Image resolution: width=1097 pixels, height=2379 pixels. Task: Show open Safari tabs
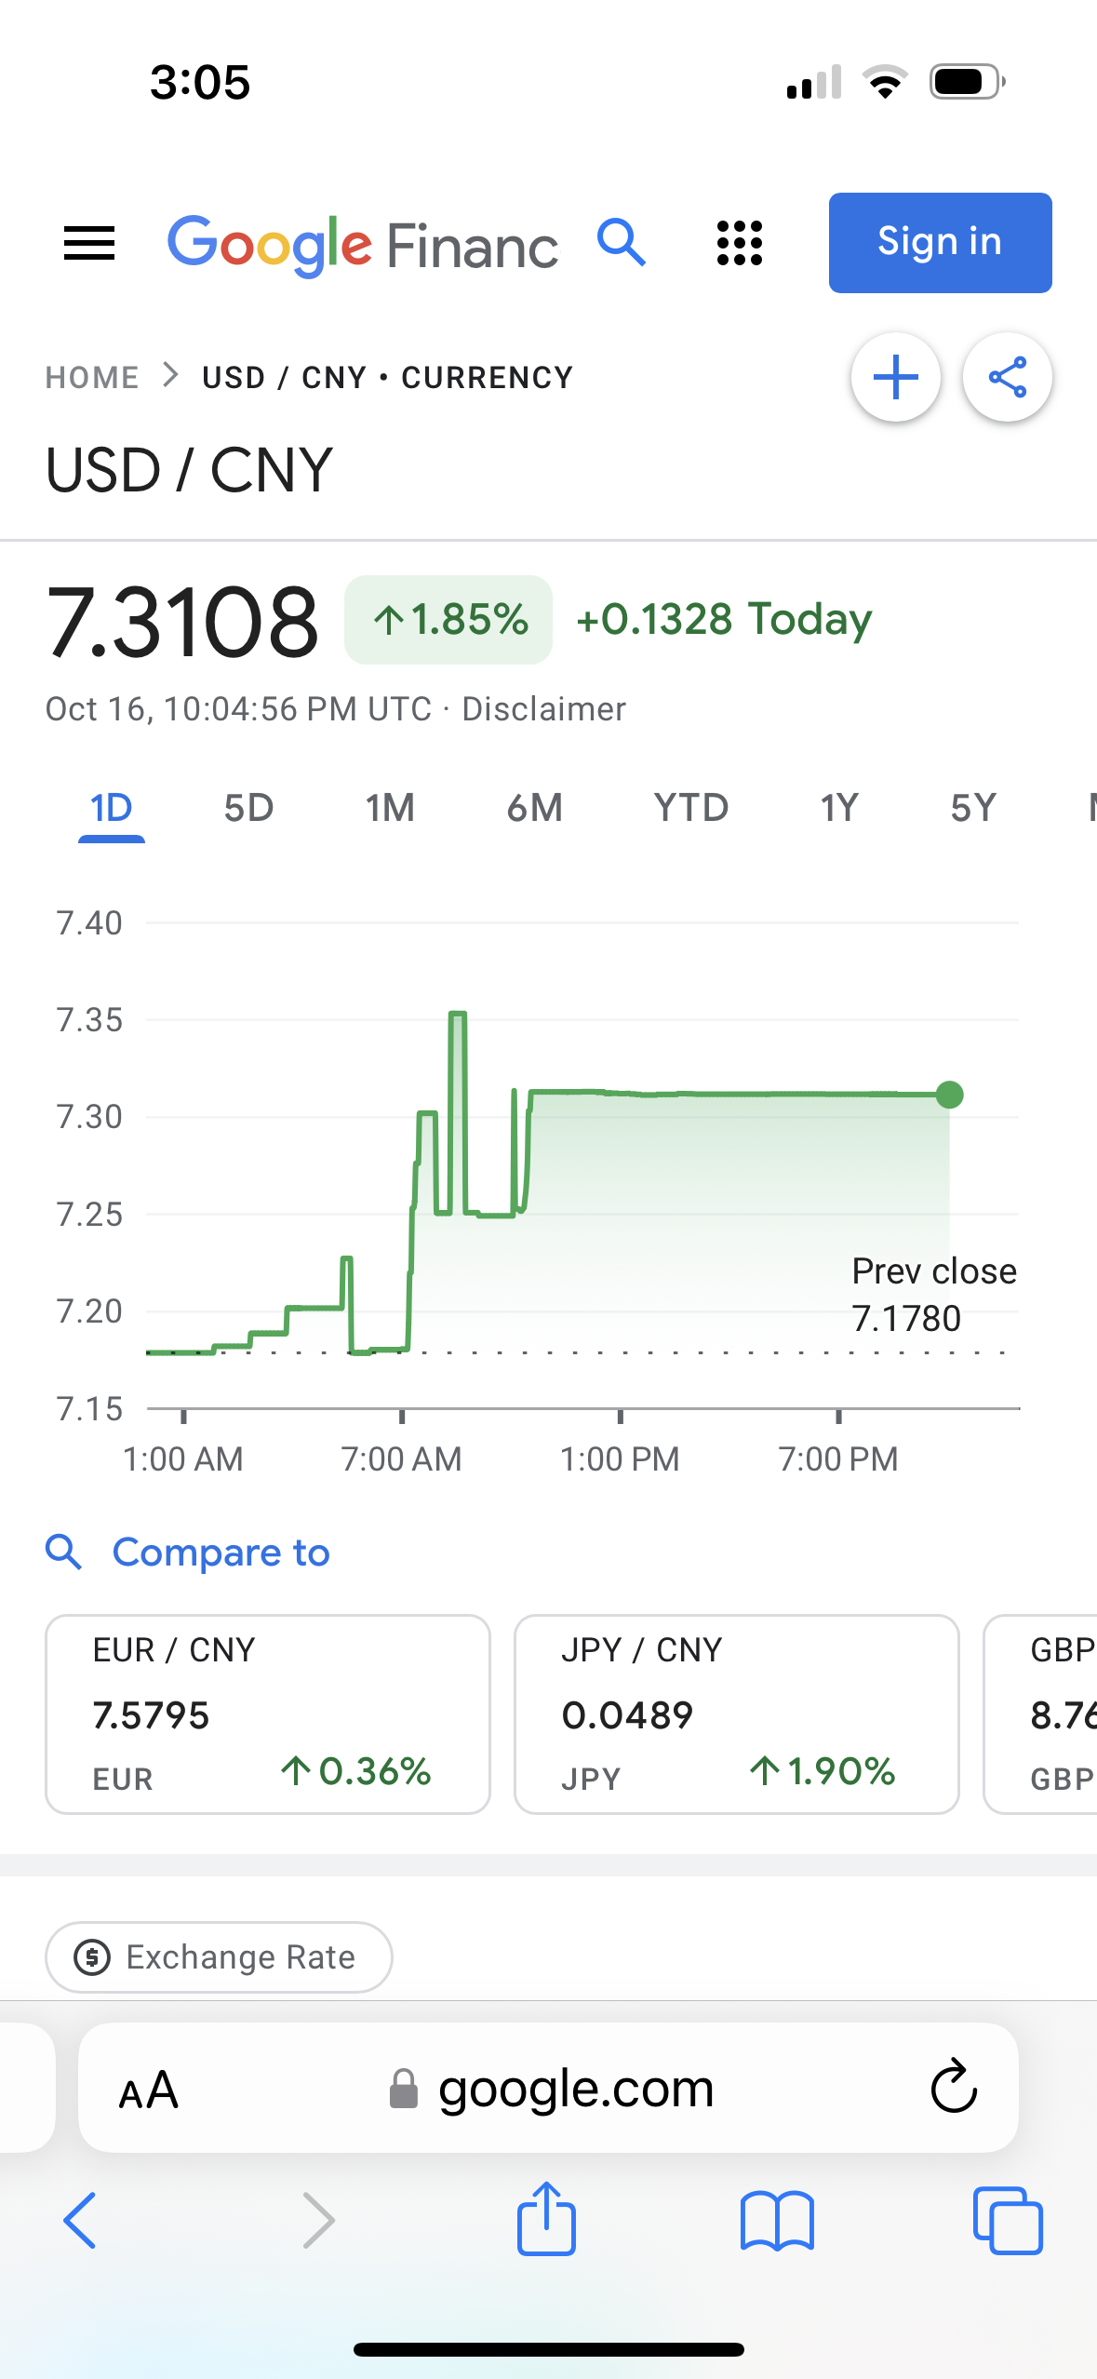pos(1007,2220)
